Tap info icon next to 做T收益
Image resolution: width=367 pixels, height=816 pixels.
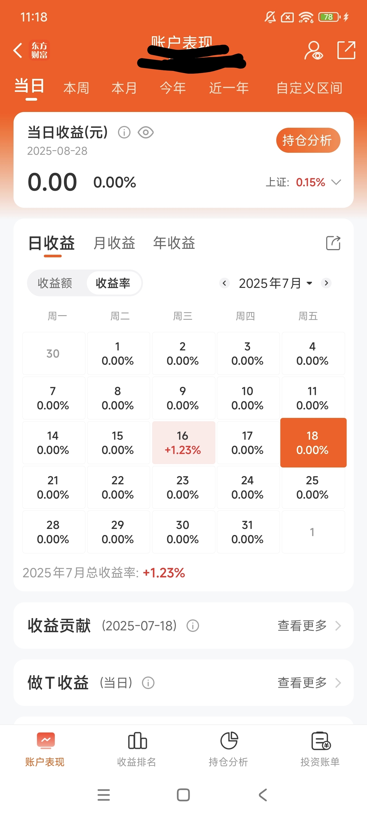pos(148,683)
